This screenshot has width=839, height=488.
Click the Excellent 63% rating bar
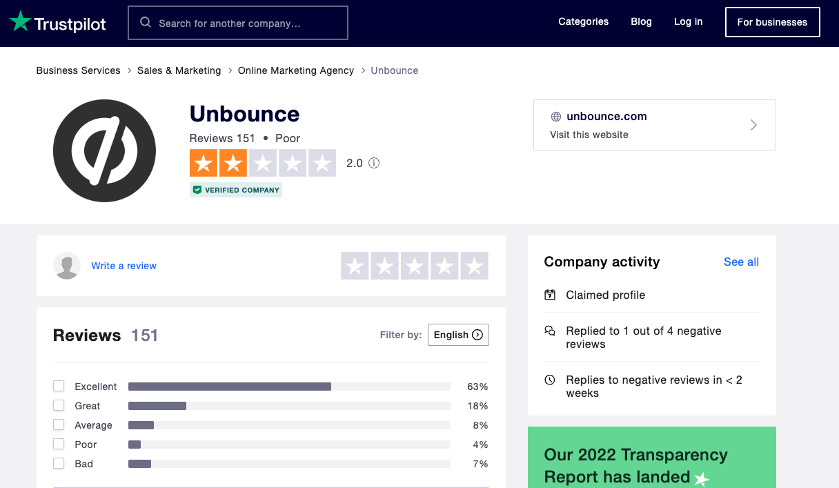[x=289, y=387]
